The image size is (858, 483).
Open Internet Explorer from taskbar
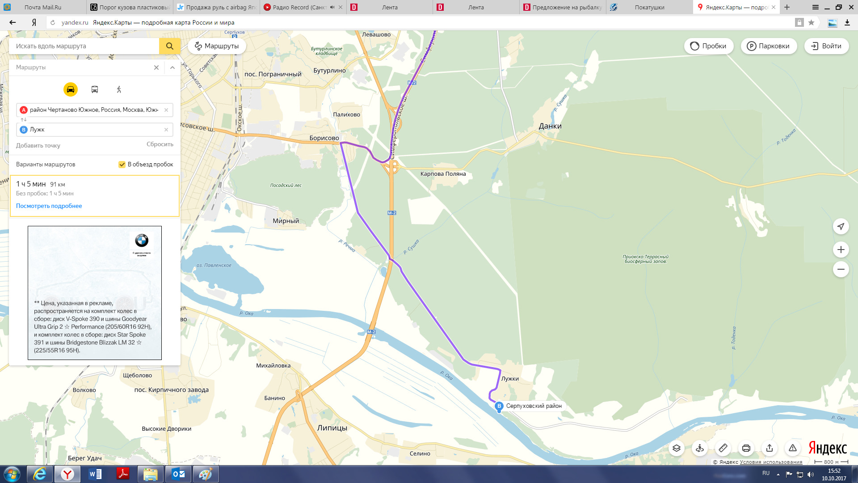click(40, 474)
